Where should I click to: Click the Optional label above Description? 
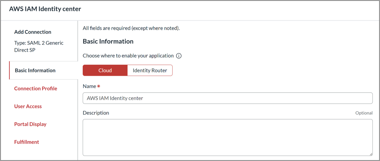[x=364, y=113]
